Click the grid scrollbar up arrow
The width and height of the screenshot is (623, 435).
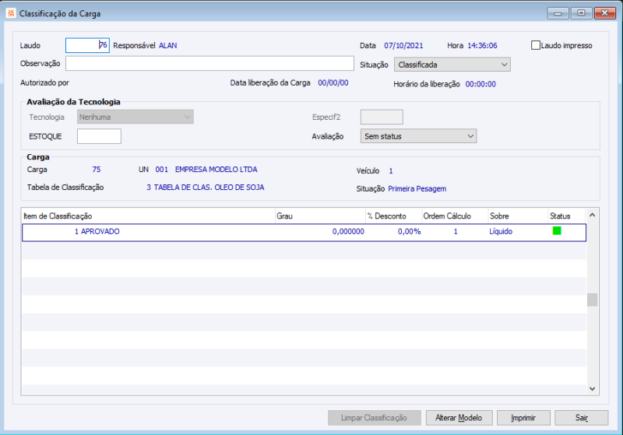click(x=592, y=215)
